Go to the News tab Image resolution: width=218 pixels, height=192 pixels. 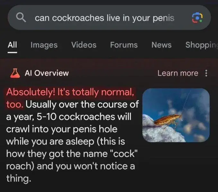(161, 45)
